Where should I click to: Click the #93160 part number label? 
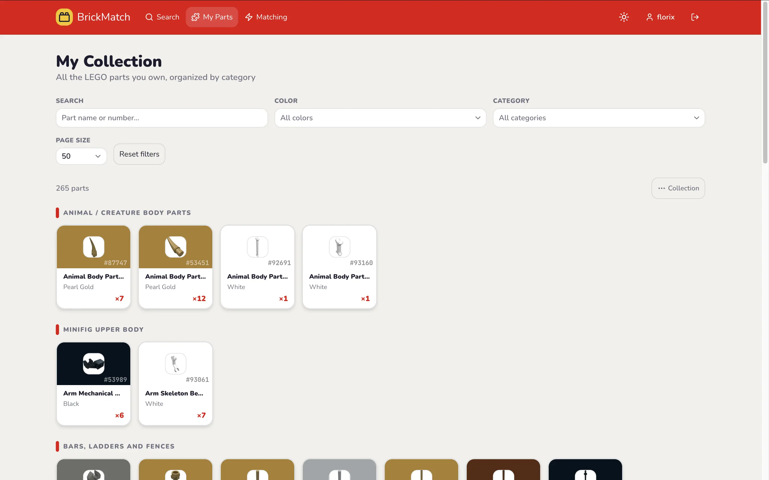[x=361, y=263]
